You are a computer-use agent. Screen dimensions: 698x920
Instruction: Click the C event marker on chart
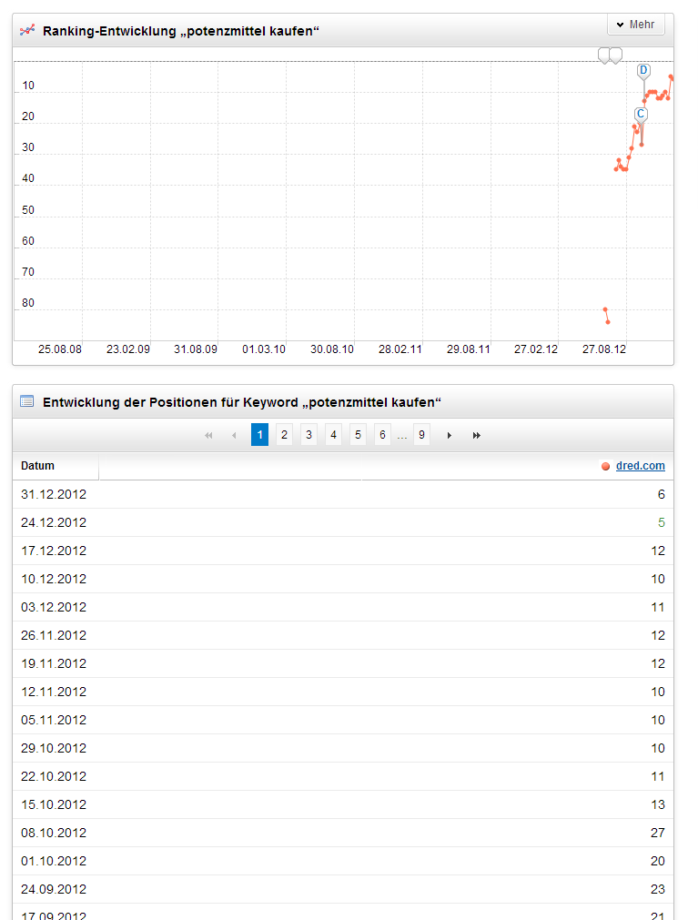[x=641, y=114]
